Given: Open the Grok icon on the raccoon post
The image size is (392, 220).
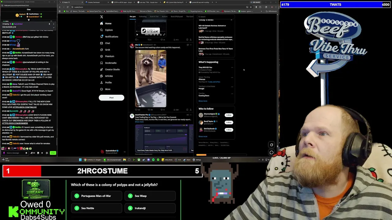Looking at the screenshot, I should click(x=187, y=45).
